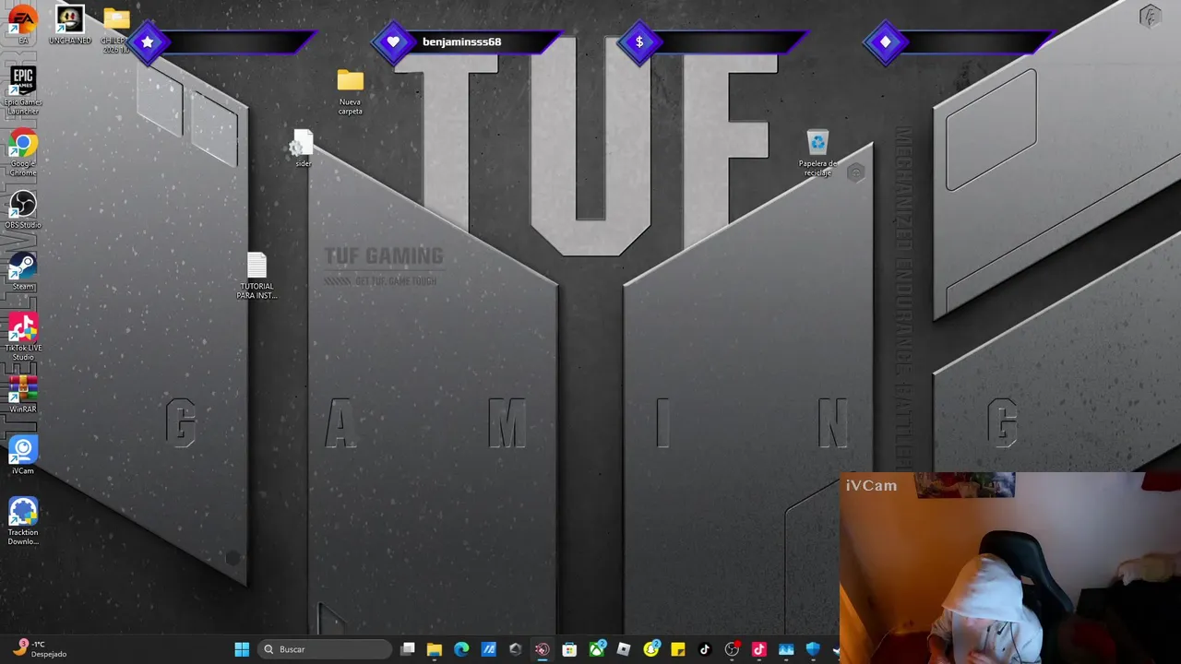This screenshot has height=664, width=1181.
Task: Open OBS Studio desktop shortcut
Action: click(x=23, y=209)
